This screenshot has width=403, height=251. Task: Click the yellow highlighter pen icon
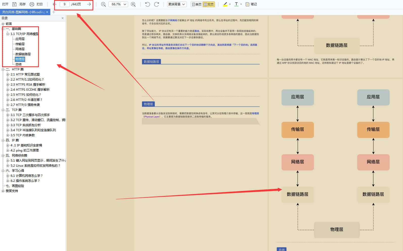tap(225, 4)
